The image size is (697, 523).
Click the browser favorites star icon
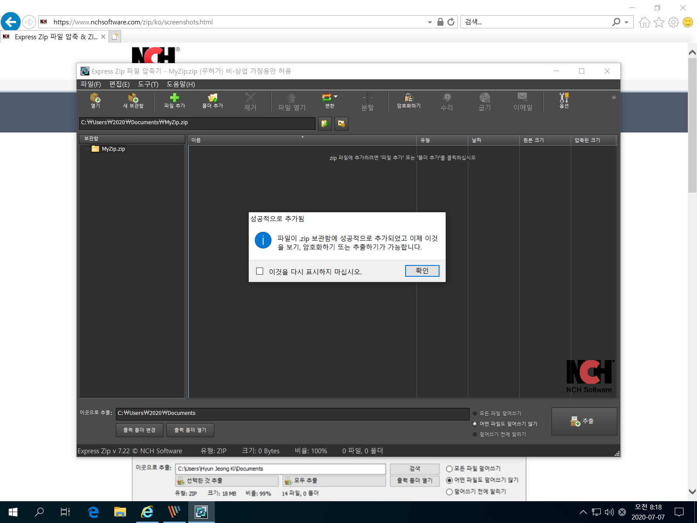[x=659, y=22]
